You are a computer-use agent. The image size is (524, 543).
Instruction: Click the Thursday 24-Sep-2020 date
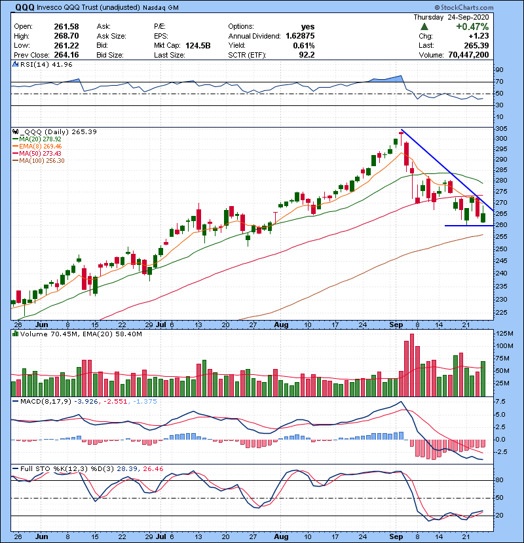tap(451, 17)
